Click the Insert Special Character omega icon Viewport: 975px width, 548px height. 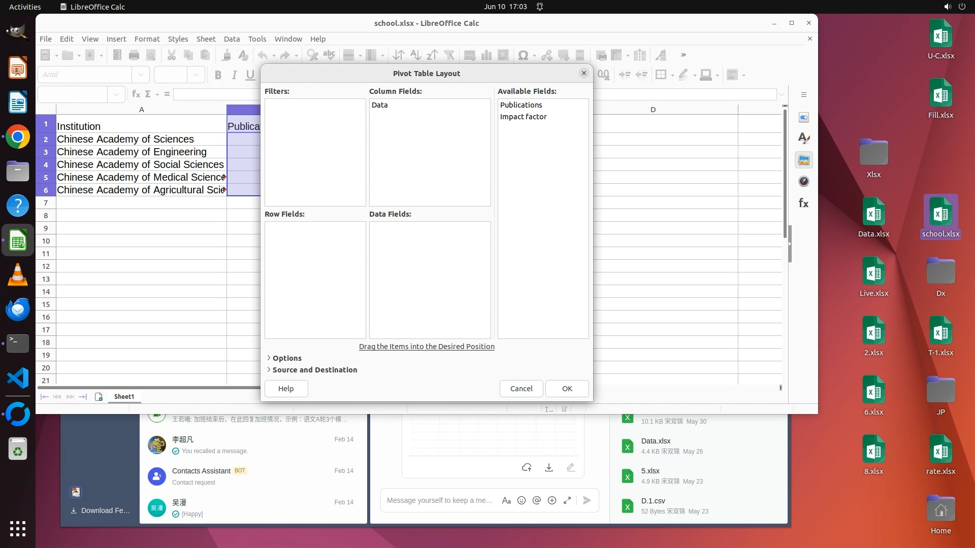[x=523, y=55]
